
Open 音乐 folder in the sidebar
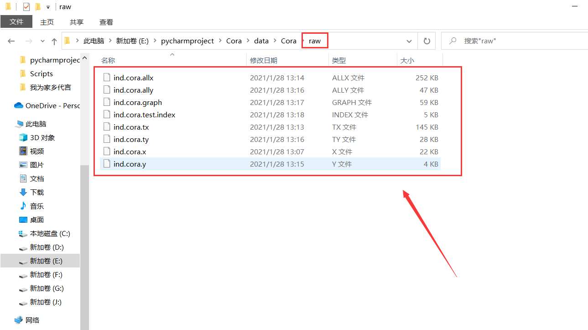(x=37, y=206)
